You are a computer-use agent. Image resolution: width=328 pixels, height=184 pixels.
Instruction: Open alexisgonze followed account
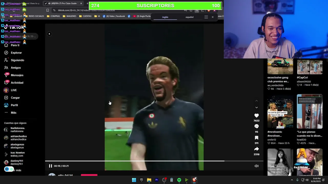click(x=14, y=146)
